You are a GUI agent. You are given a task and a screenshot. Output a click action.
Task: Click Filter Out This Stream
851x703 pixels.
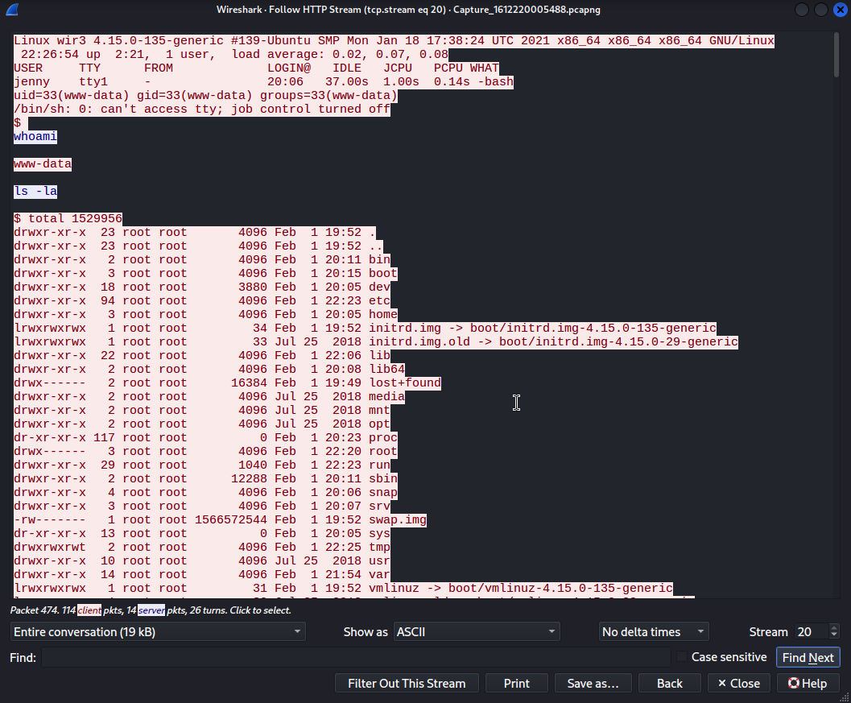[x=407, y=684]
